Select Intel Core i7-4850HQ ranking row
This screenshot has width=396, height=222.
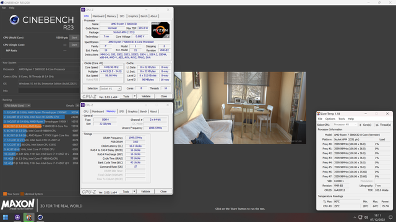pos(41,158)
